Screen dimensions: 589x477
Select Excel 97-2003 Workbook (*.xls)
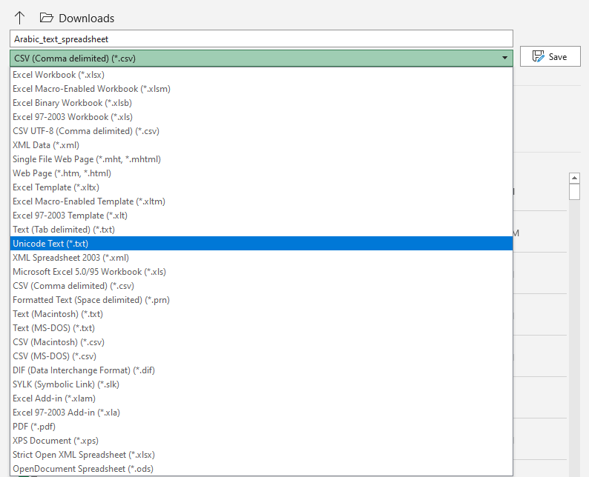[x=261, y=117]
